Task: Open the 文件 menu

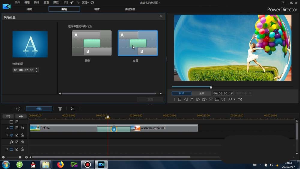Action: pos(17,2)
